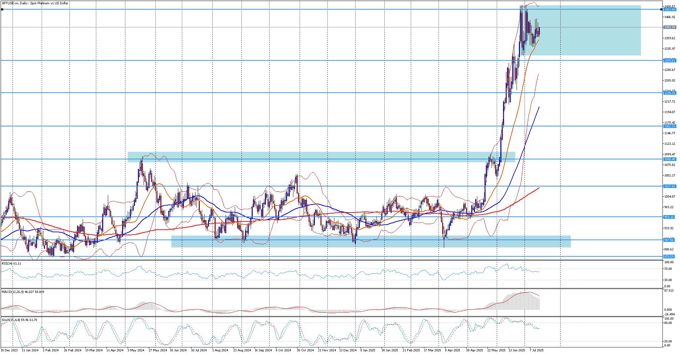Click the MACD(12,26,9) indicator label
This screenshot has width=680, height=354.
coord(22,292)
